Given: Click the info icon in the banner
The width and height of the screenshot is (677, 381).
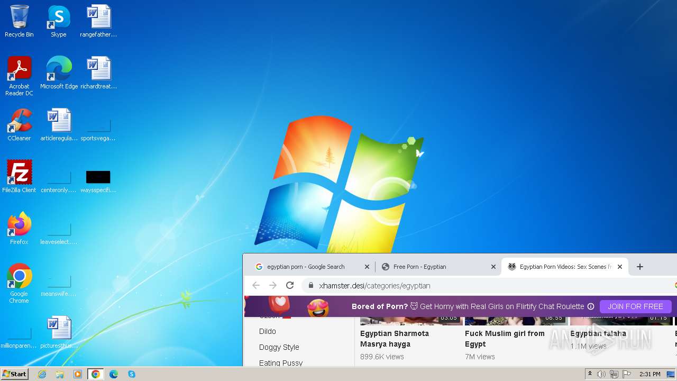Looking at the screenshot, I should click(591, 306).
